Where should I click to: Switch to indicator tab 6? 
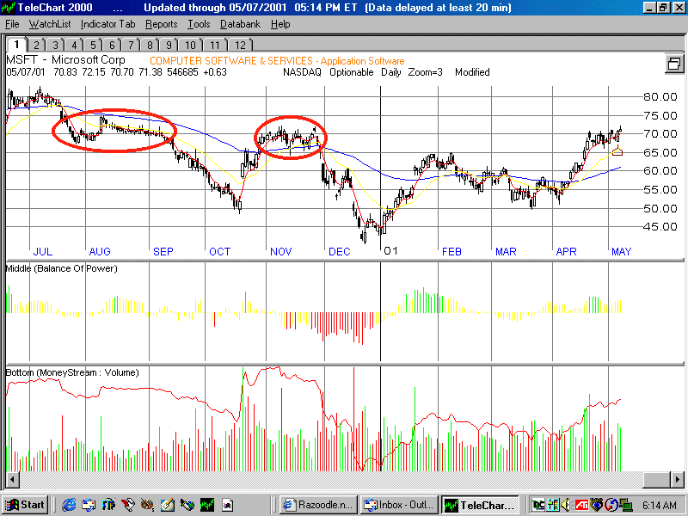[x=112, y=46]
